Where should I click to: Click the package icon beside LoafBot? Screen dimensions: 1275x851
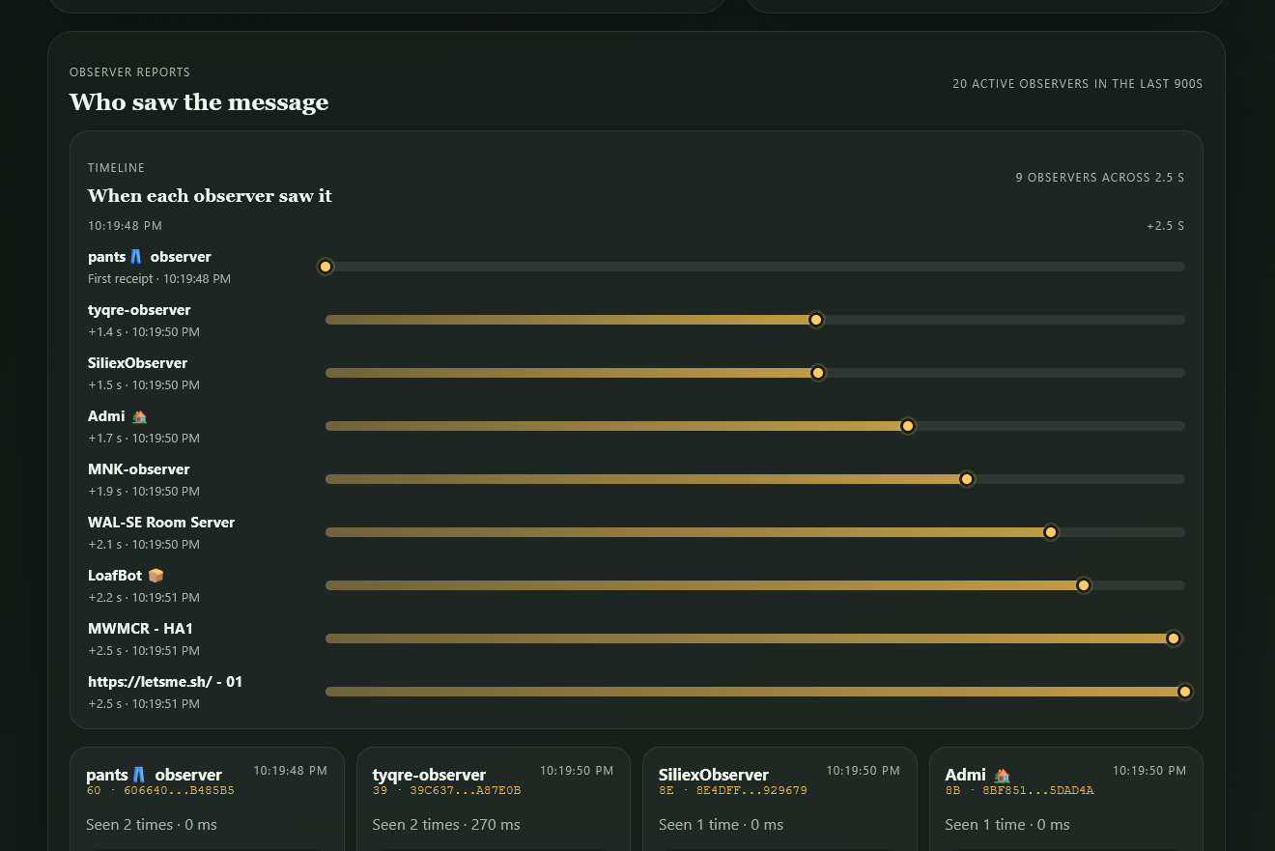coord(156,576)
